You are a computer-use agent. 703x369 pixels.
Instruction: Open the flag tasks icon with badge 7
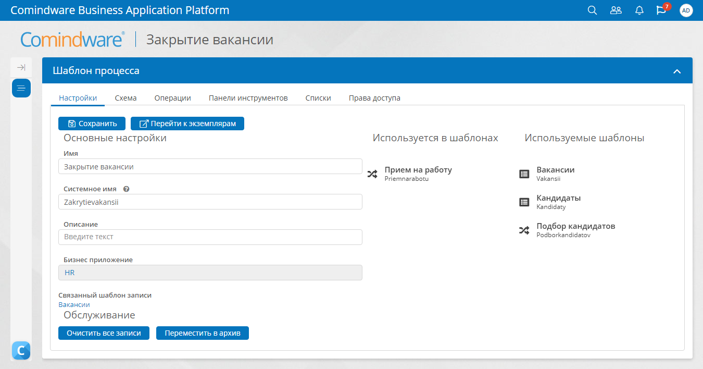tap(662, 9)
